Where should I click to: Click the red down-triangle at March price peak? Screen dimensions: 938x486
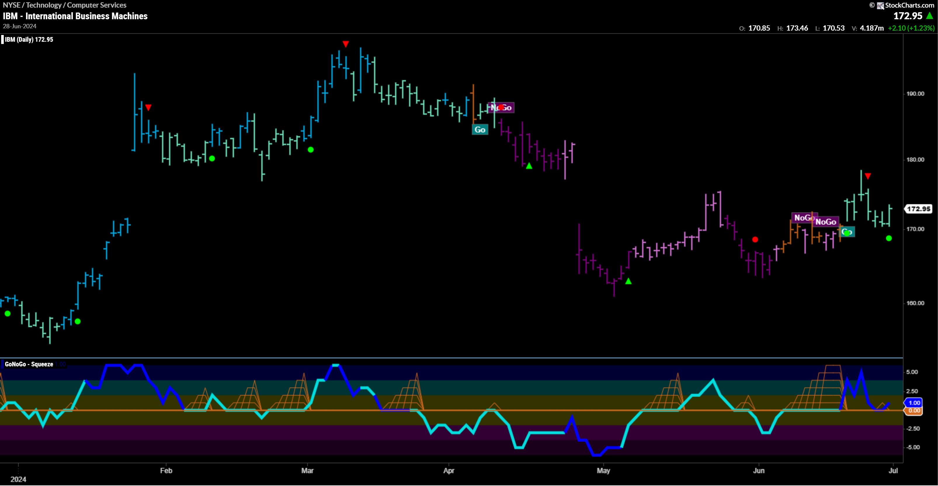345,44
